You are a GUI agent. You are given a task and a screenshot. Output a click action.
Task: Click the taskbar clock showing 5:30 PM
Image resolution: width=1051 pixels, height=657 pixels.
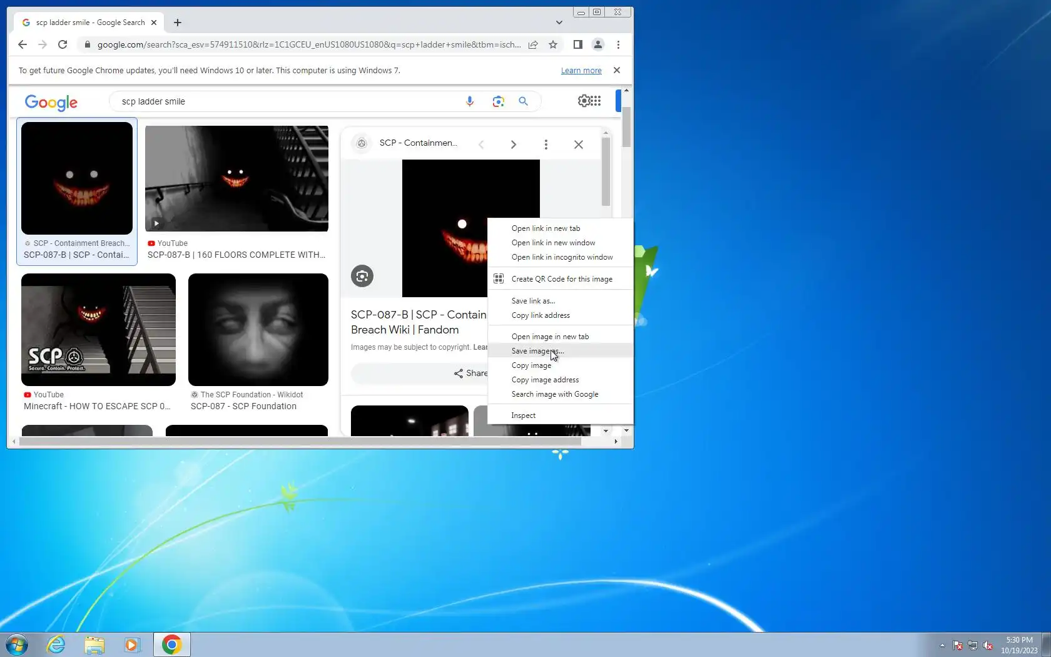[1019, 645]
